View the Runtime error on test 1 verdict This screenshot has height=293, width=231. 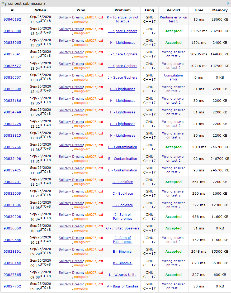173,19
